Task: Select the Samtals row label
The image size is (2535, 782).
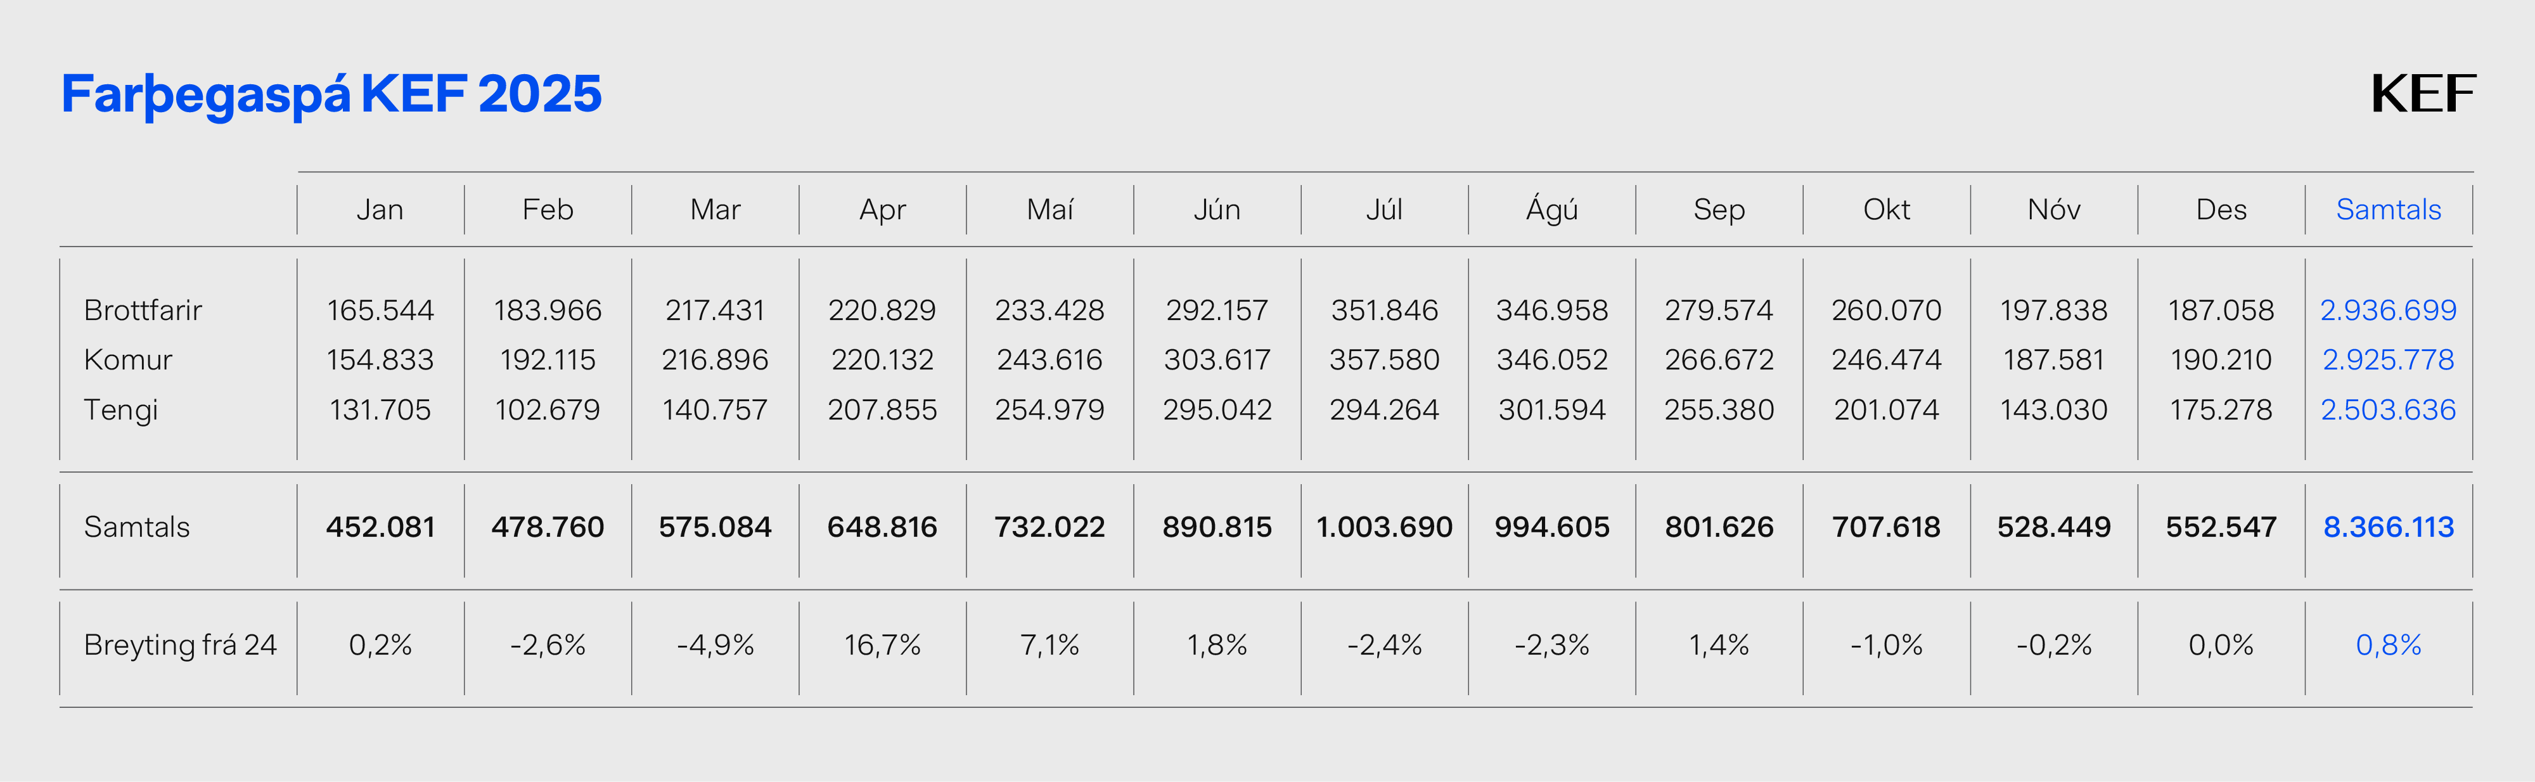Action: 137,527
